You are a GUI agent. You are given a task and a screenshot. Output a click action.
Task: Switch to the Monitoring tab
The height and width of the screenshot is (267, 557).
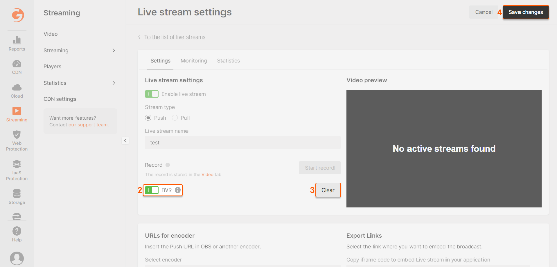pyautogui.click(x=194, y=61)
